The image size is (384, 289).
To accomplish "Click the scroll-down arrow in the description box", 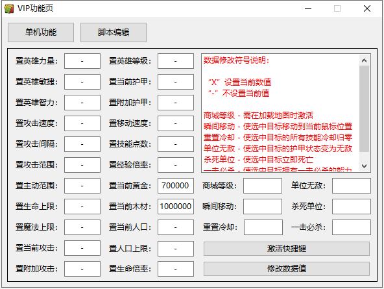I will pyautogui.click(x=364, y=166).
